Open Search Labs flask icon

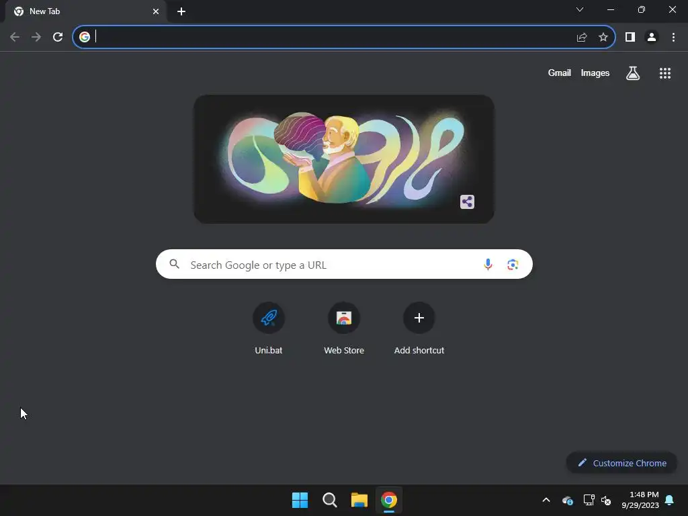click(x=633, y=73)
